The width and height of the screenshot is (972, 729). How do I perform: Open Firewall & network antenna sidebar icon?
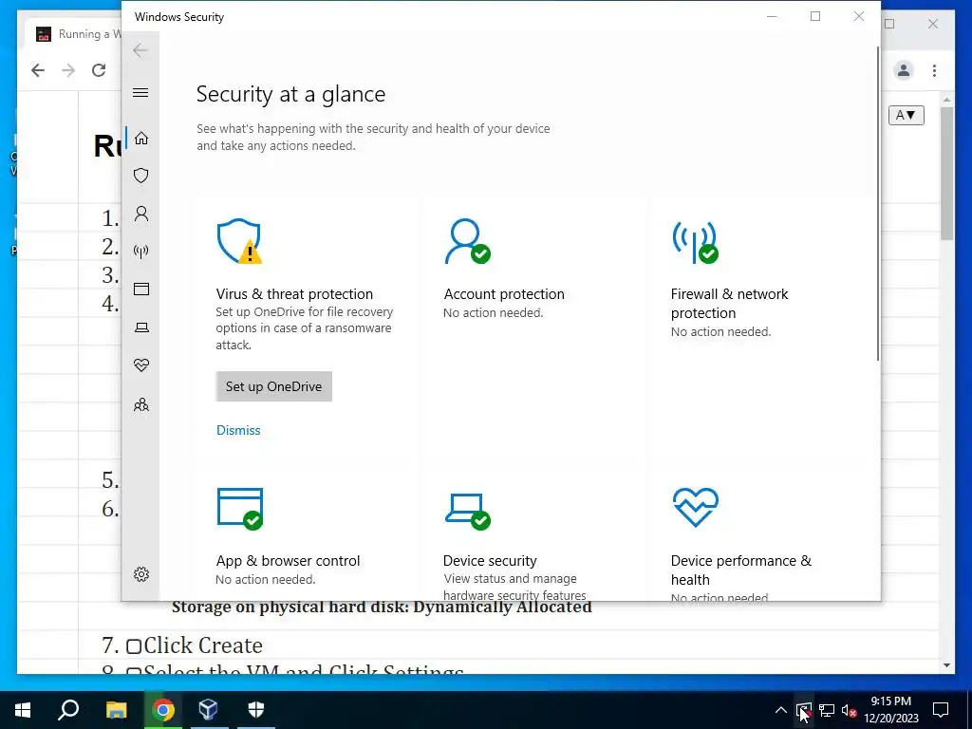pos(141,251)
